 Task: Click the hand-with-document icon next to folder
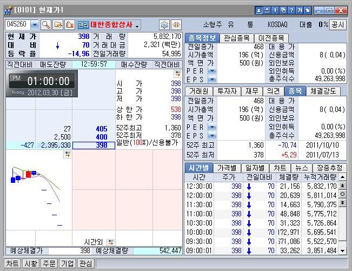(70, 25)
